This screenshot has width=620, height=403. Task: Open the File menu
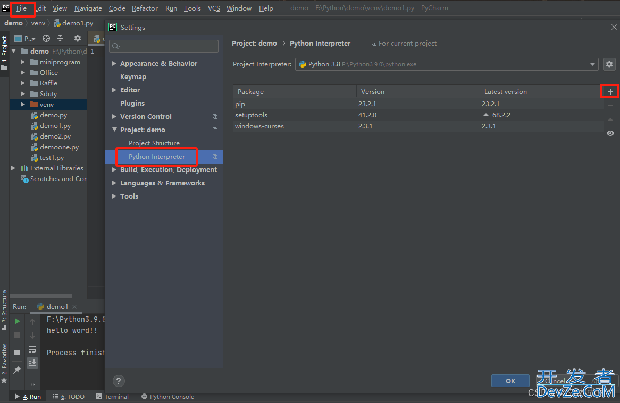[21, 8]
